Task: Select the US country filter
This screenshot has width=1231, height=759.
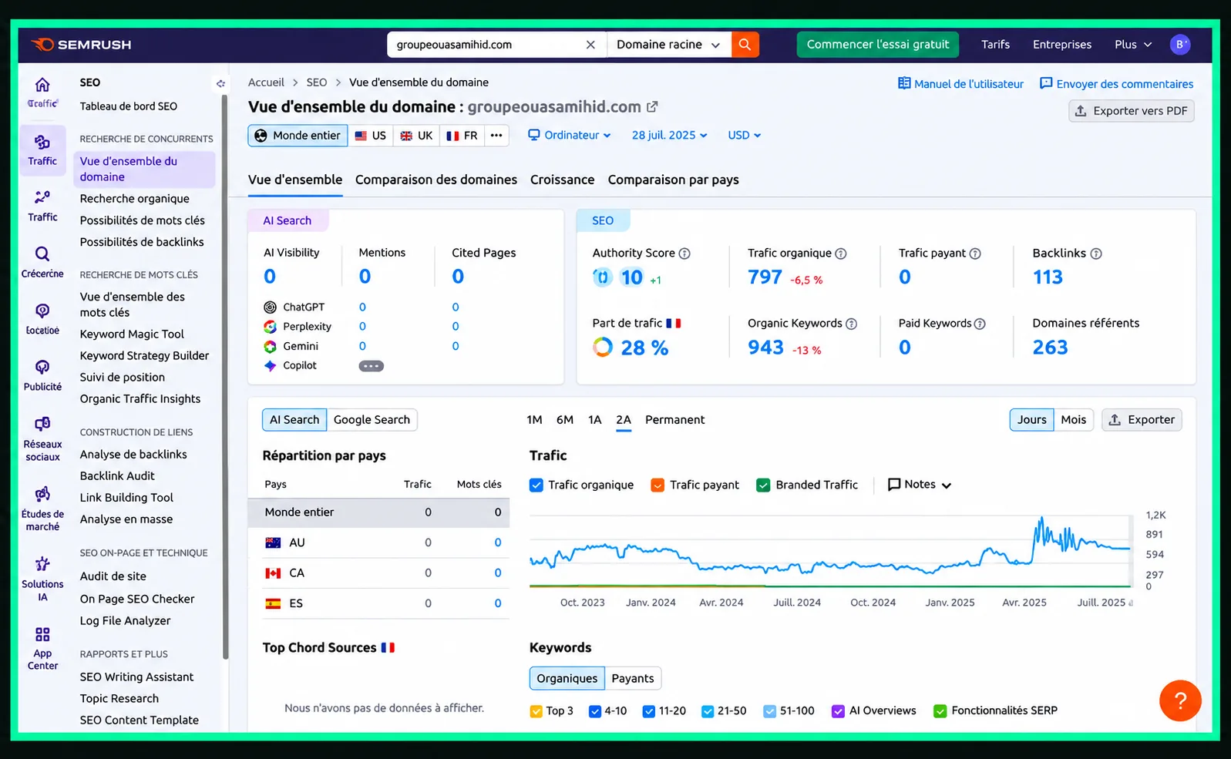Action: coord(371,136)
